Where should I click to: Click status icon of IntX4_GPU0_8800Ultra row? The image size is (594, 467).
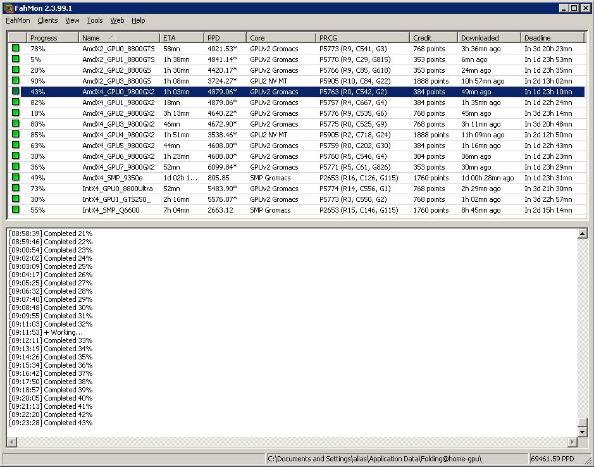(x=16, y=188)
